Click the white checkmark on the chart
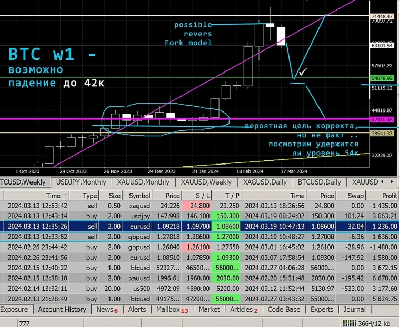 click(303, 71)
